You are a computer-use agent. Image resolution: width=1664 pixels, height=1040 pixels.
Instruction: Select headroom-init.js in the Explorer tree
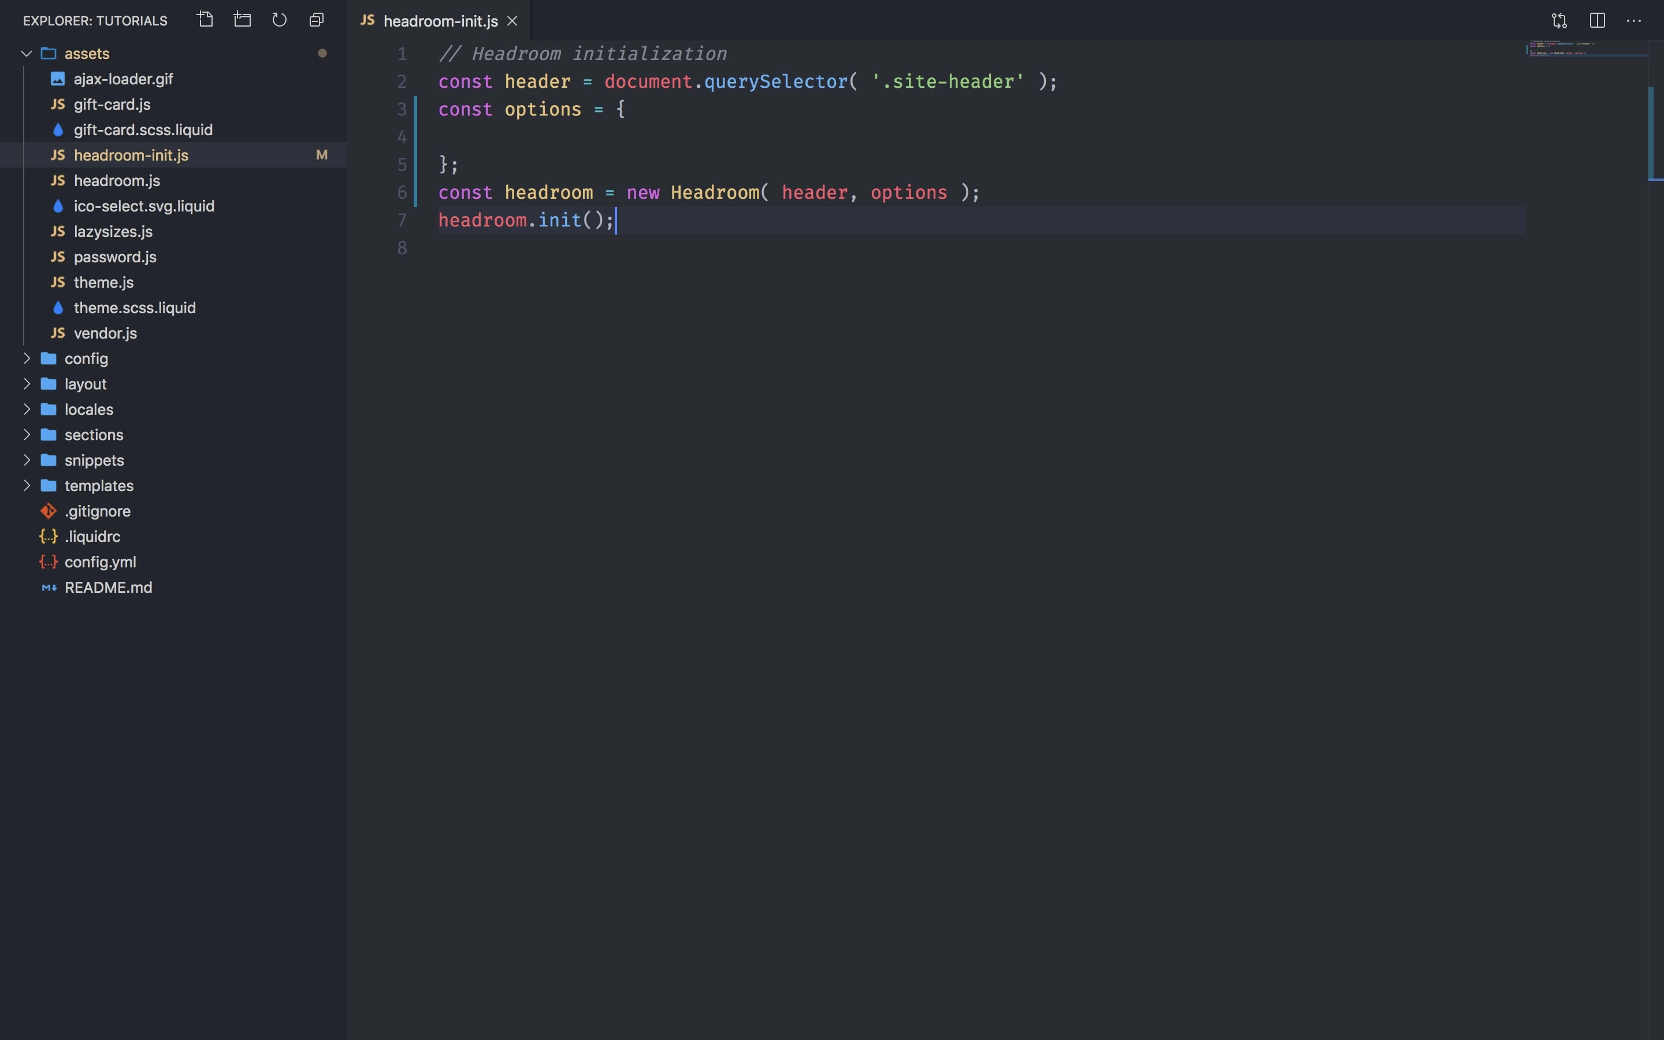coord(173,155)
